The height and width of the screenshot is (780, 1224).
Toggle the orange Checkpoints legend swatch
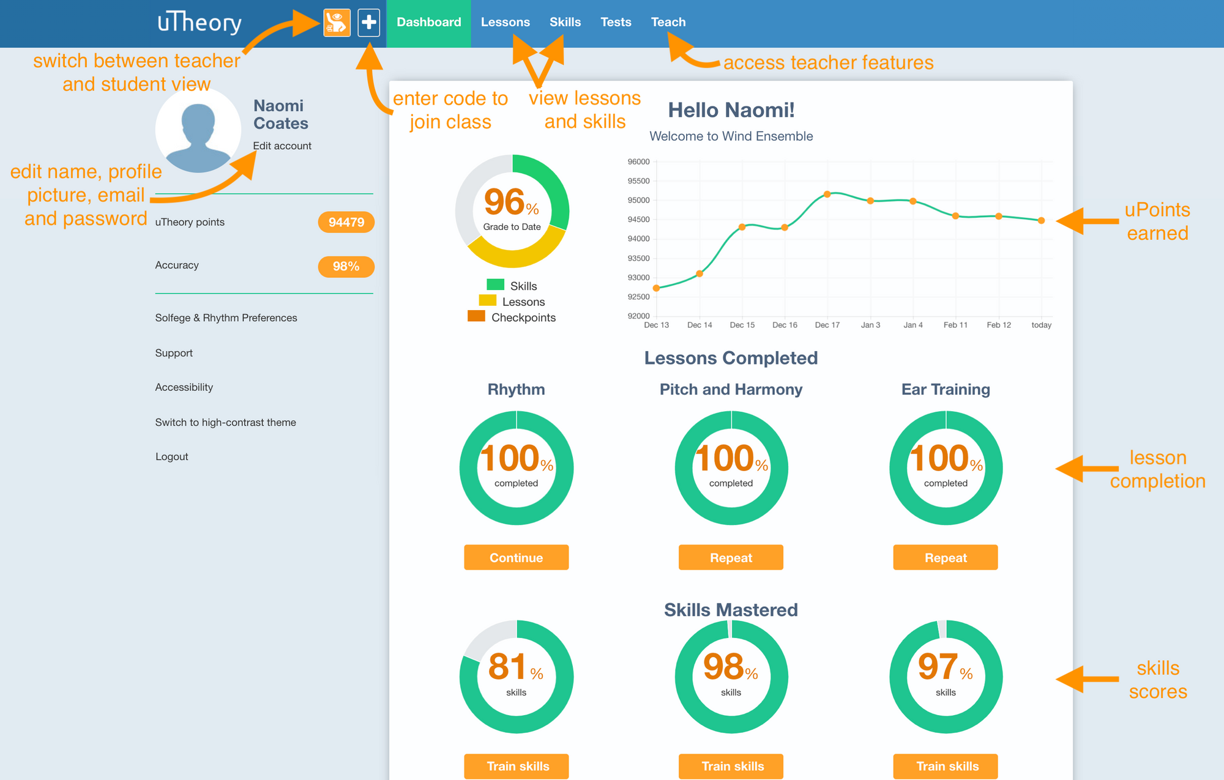coord(476,316)
